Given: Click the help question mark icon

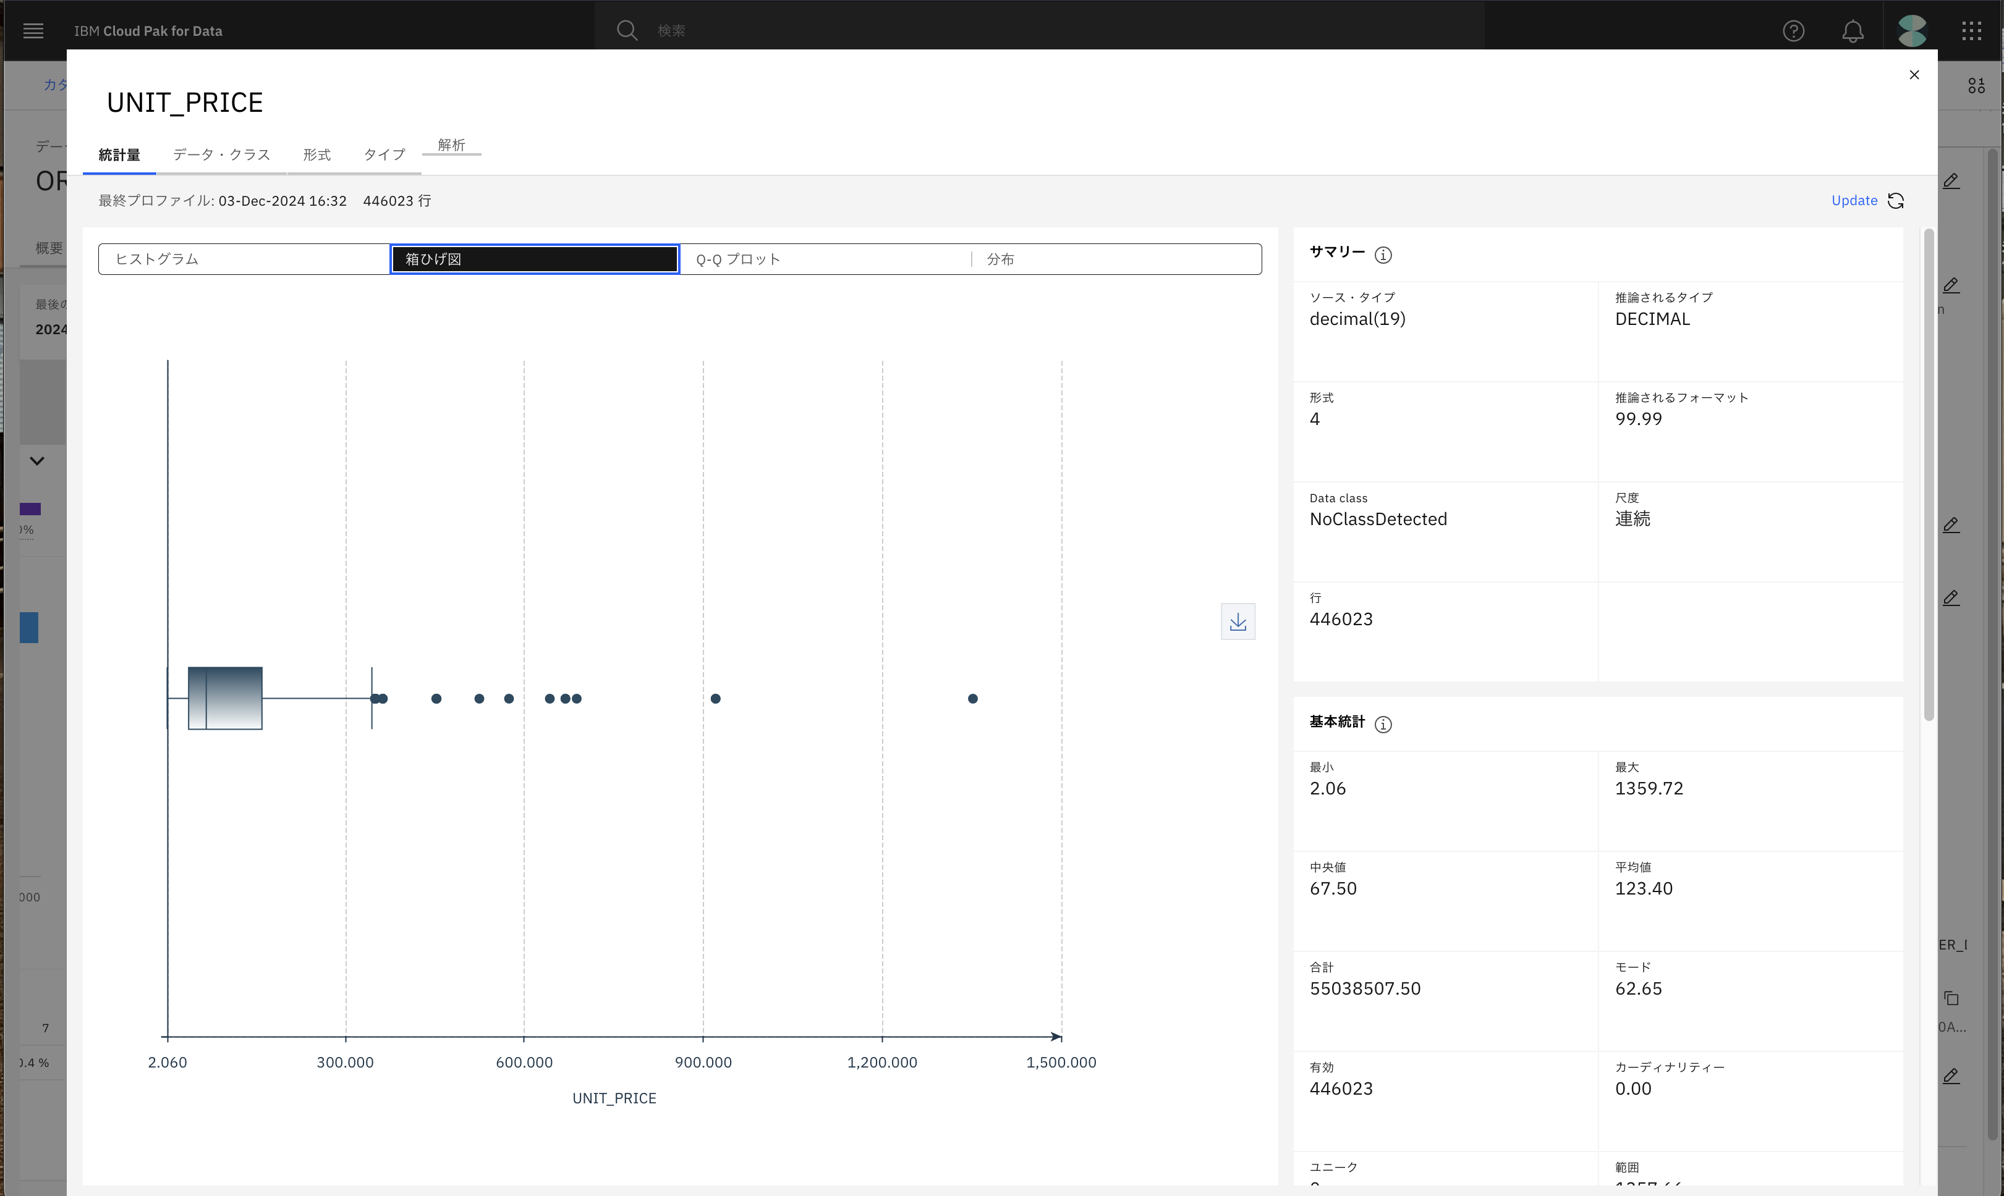Looking at the screenshot, I should pos(1793,31).
